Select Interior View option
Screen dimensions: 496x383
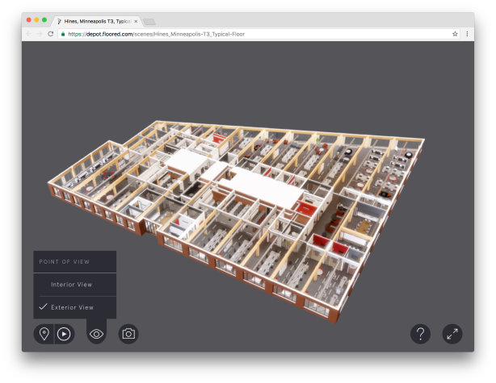pos(71,285)
